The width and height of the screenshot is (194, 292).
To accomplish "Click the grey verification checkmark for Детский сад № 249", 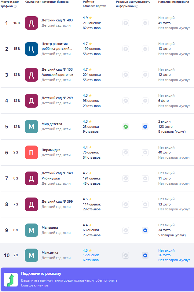I will (x=145, y=101).
